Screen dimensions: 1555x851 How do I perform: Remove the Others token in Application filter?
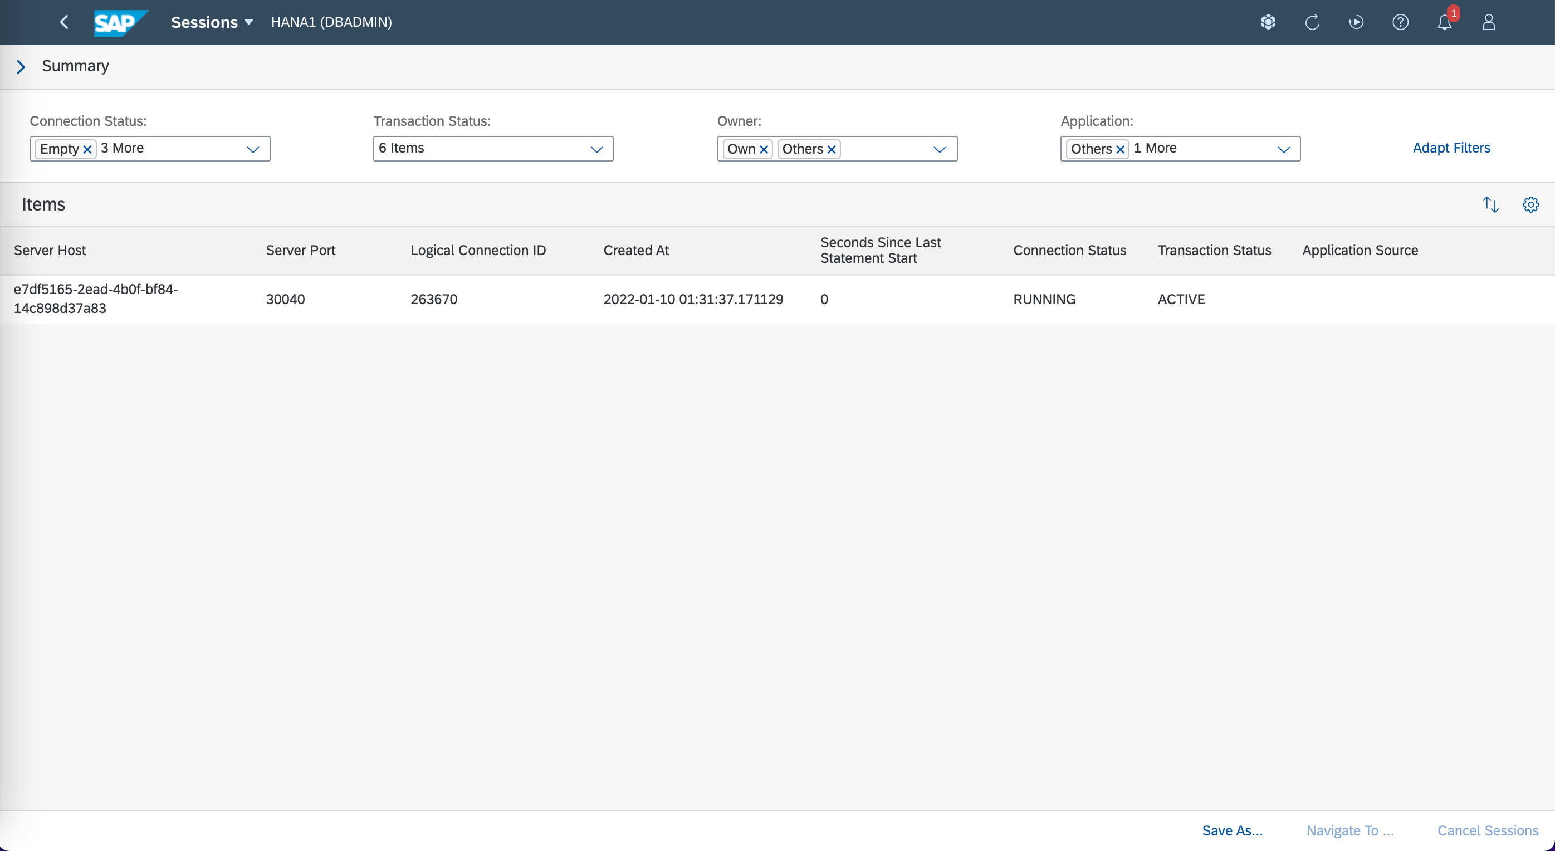[1121, 149]
